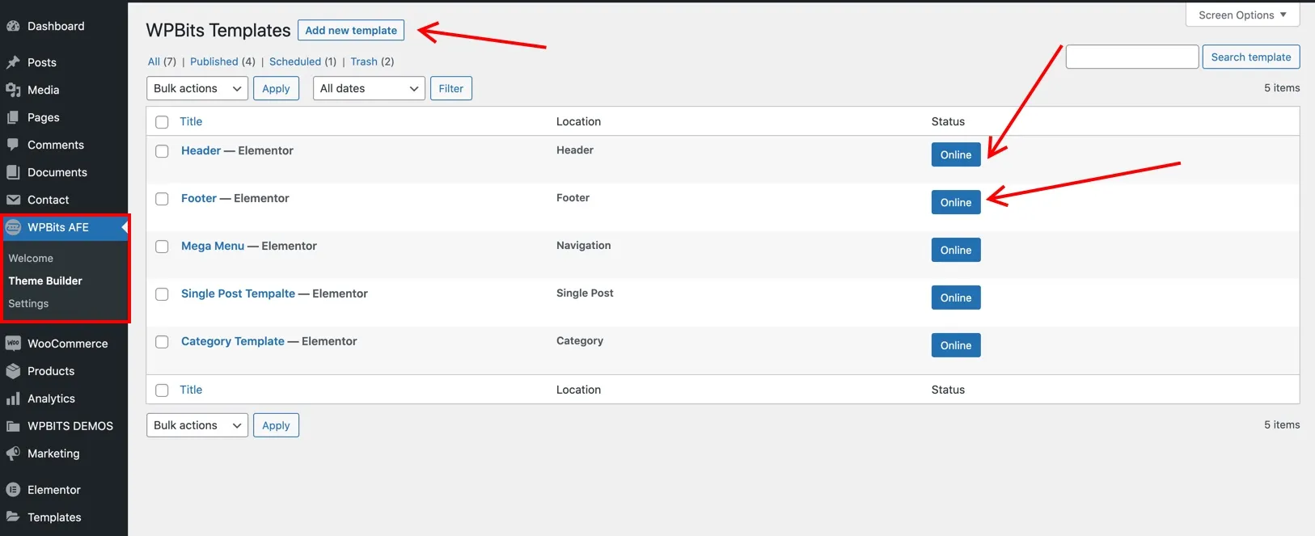The image size is (1315, 536).
Task: Open the Mega Menu template link
Action: 213,246
